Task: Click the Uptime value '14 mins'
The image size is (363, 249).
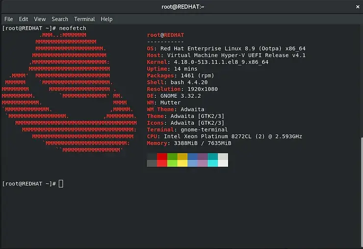Action: (185, 69)
